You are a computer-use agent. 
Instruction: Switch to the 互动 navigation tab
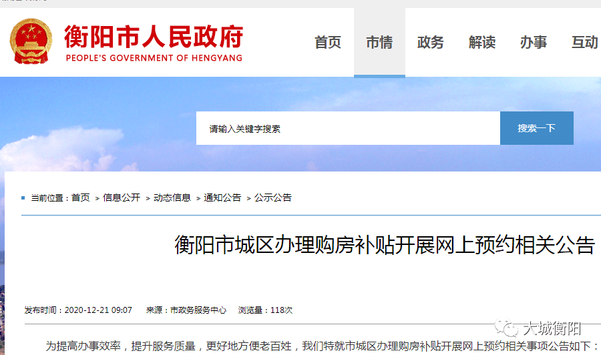pos(584,42)
